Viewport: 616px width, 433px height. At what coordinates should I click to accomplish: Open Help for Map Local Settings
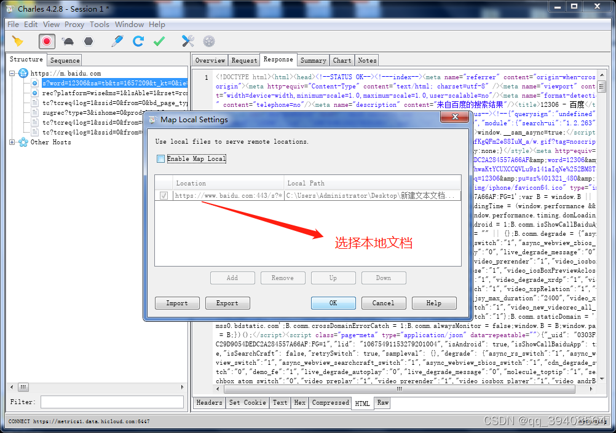pos(434,303)
